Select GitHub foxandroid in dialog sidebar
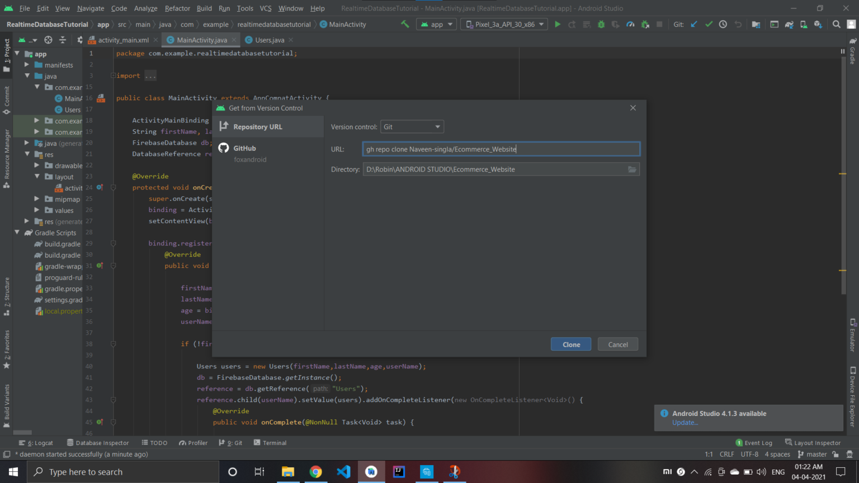Viewport: 859px width, 483px height. pos(268,153)
